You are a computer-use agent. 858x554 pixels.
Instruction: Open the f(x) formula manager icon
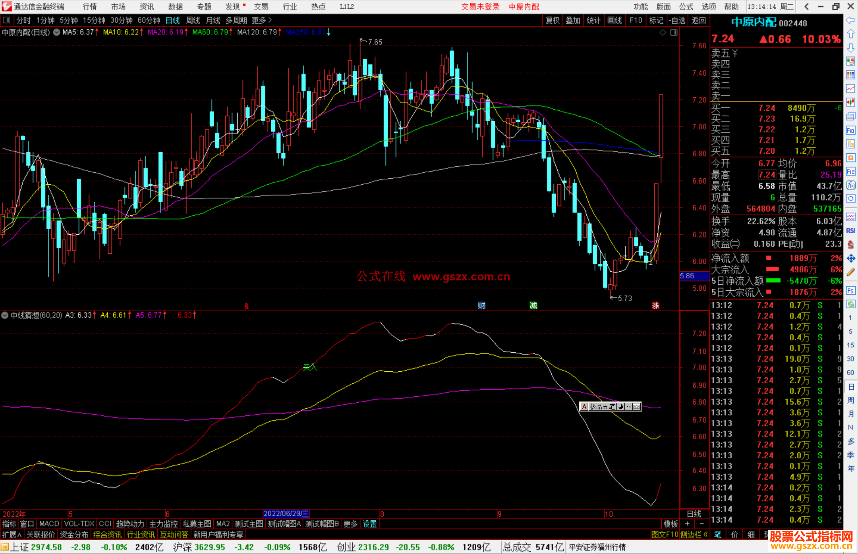pos(850,185)
